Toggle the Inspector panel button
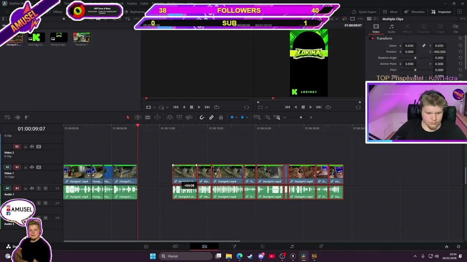The height and width of the screenshot is (262, 467). click(x=441, y=12)
